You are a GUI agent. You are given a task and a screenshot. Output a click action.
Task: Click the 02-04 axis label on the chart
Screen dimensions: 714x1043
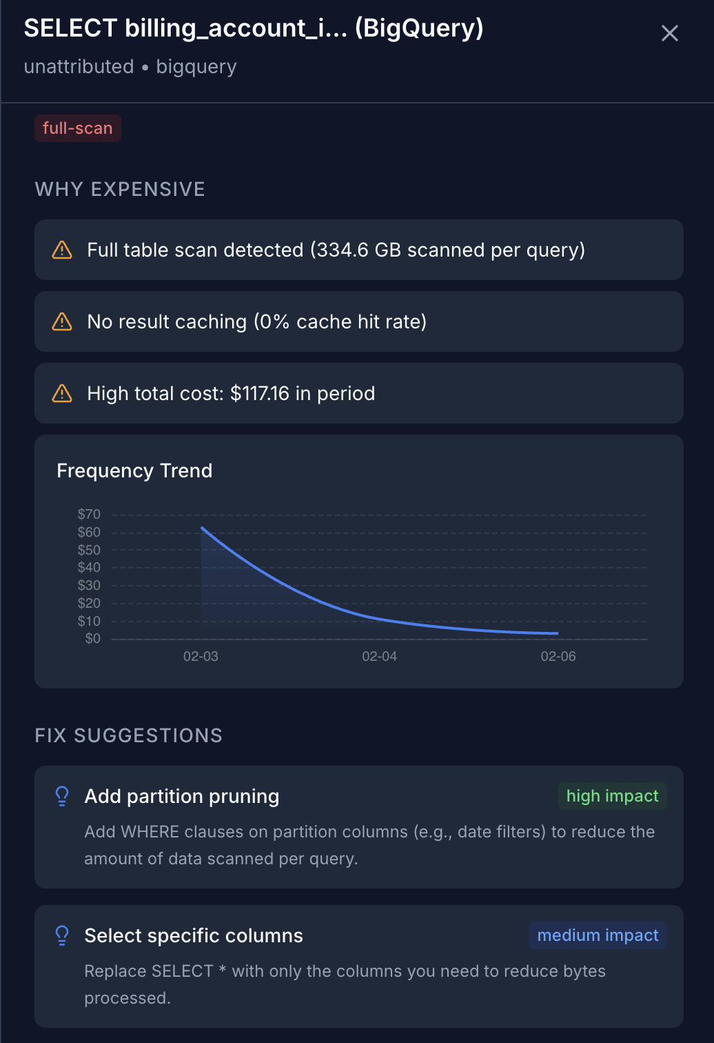379,656
